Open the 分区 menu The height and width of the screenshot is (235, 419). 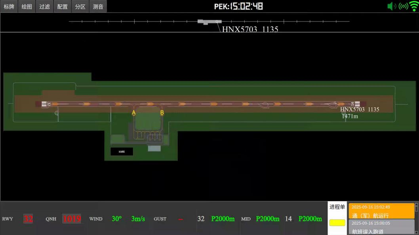(80, 6)
